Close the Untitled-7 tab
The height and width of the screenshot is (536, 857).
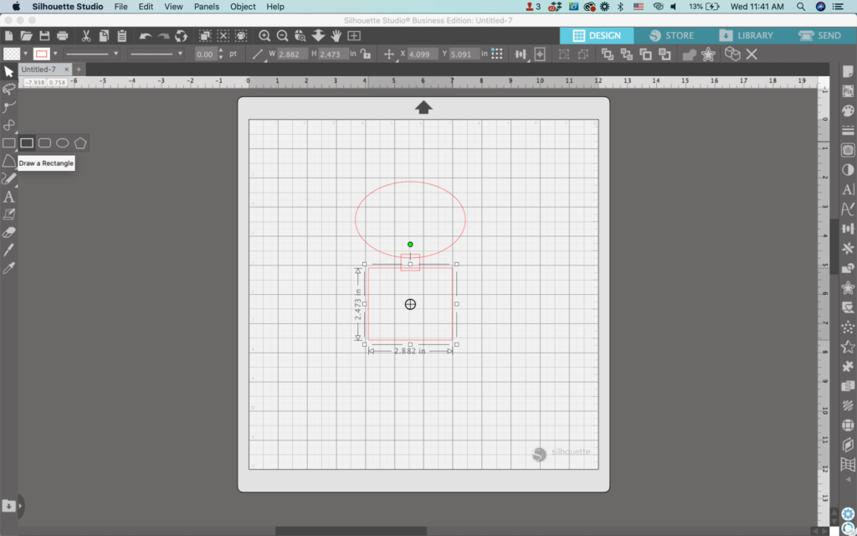(67, 70)
